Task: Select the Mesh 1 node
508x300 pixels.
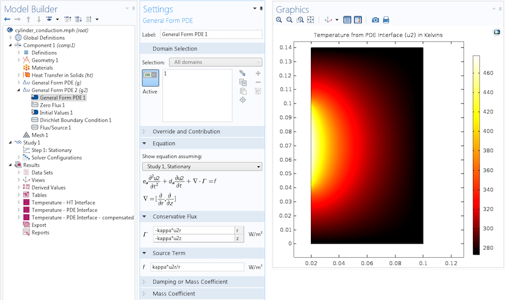Action: click(x=40, y=135)
